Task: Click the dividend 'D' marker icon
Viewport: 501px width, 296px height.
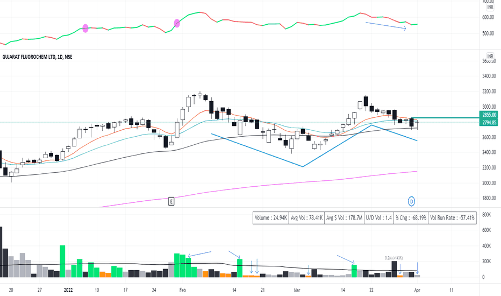Action: [412, 201]
